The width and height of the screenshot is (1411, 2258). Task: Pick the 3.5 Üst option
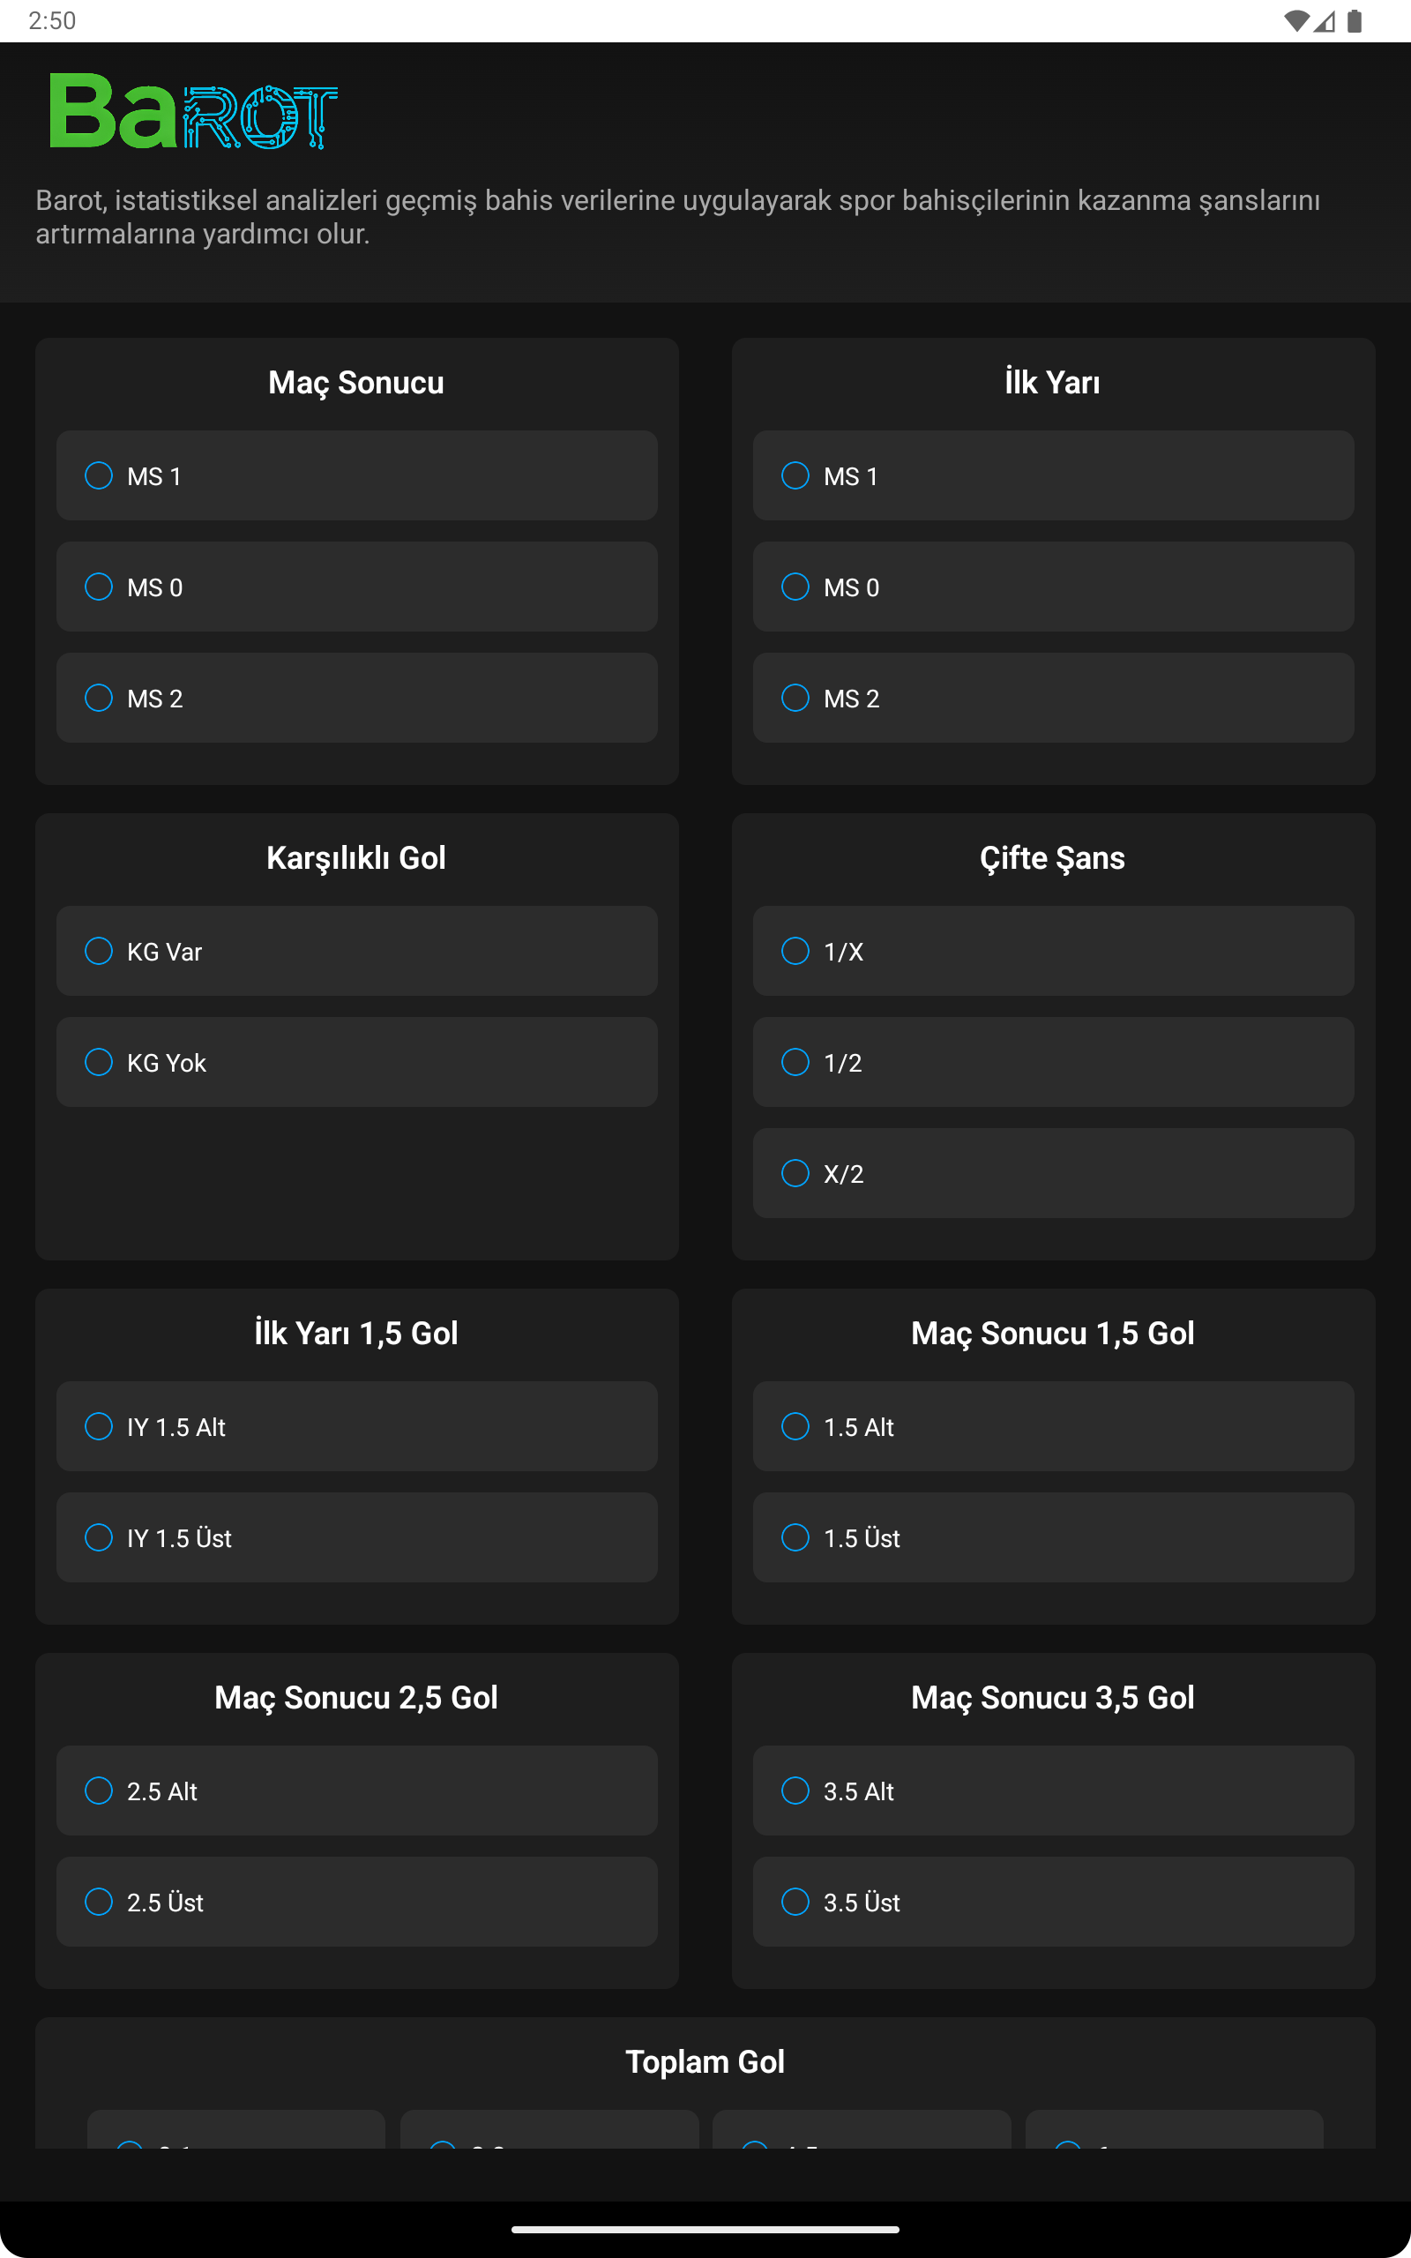(x=795, y=1902)
